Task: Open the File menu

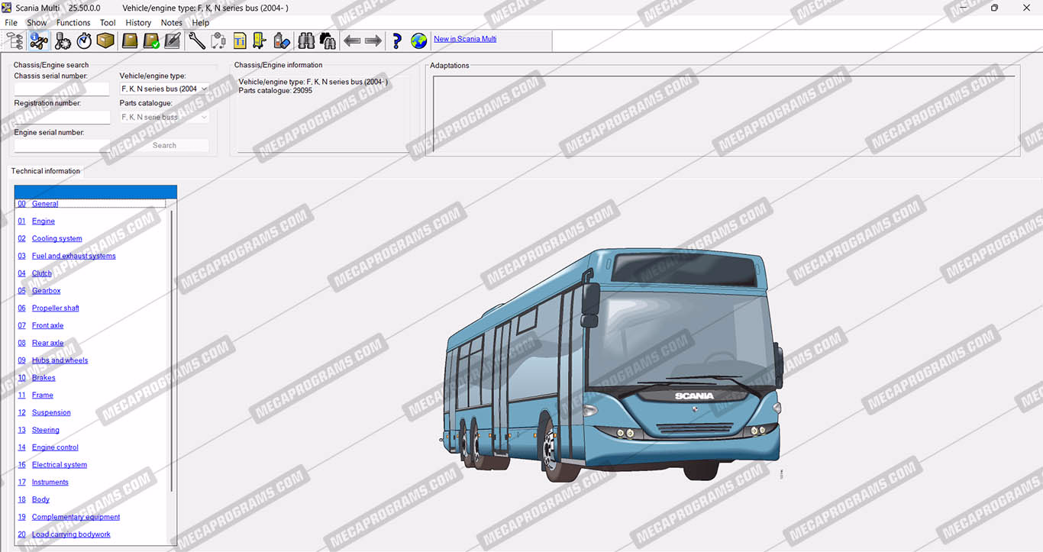Action: [x=11, y=23]
